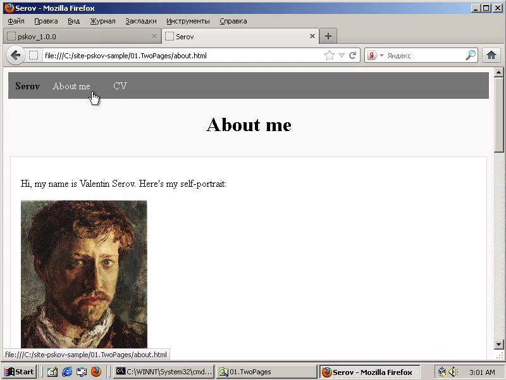Viewport: 506px width, 380px height.
Task: Click the scrollbar down arrow
Action: pyautogui.click(x=498, y=344)
